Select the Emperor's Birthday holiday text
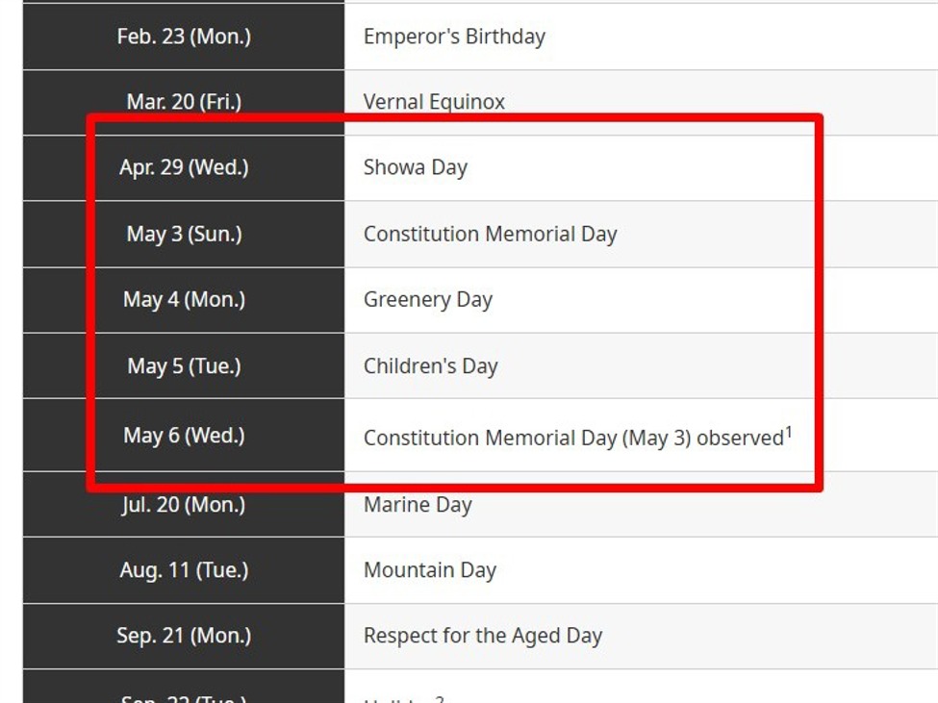The height and width of the screenshot is (703, 938). click(454, 38)
